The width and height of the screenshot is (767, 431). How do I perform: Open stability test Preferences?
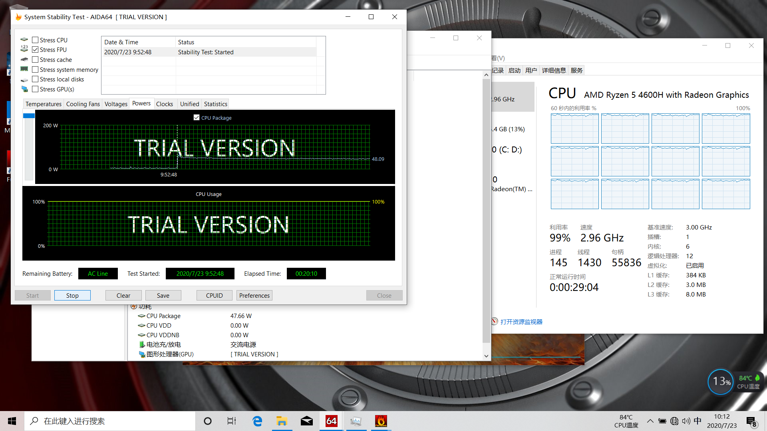tap(254, 295)
